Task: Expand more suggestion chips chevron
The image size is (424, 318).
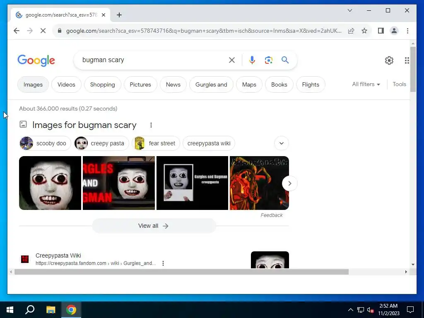Action: coord(282,143)
